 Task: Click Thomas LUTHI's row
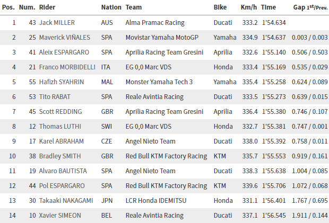pyautogui.click(x=164, y=127)
